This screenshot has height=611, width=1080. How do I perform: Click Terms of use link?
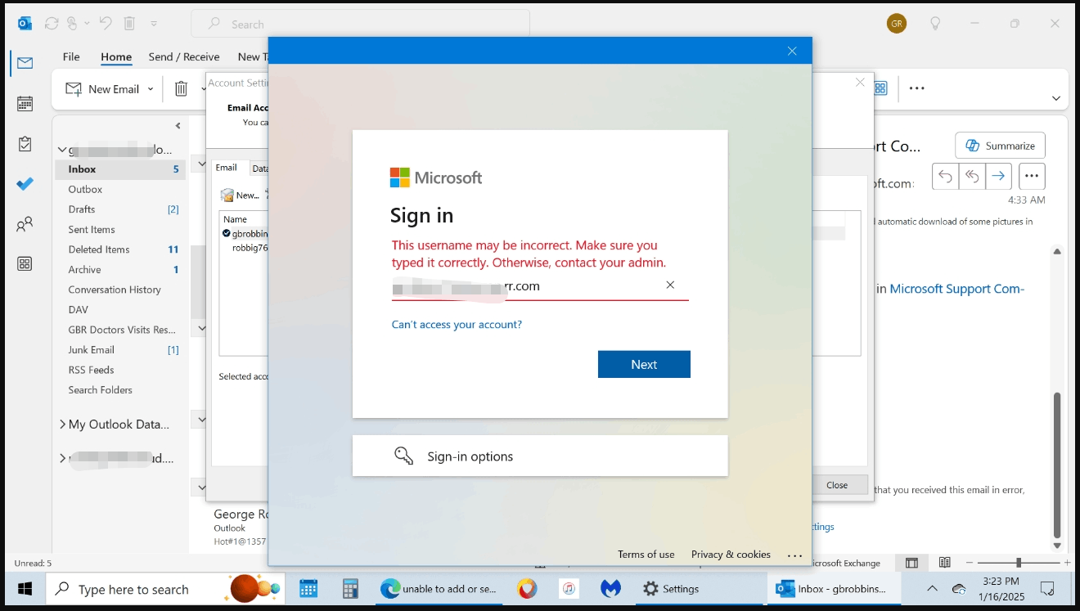pos(646,555)
